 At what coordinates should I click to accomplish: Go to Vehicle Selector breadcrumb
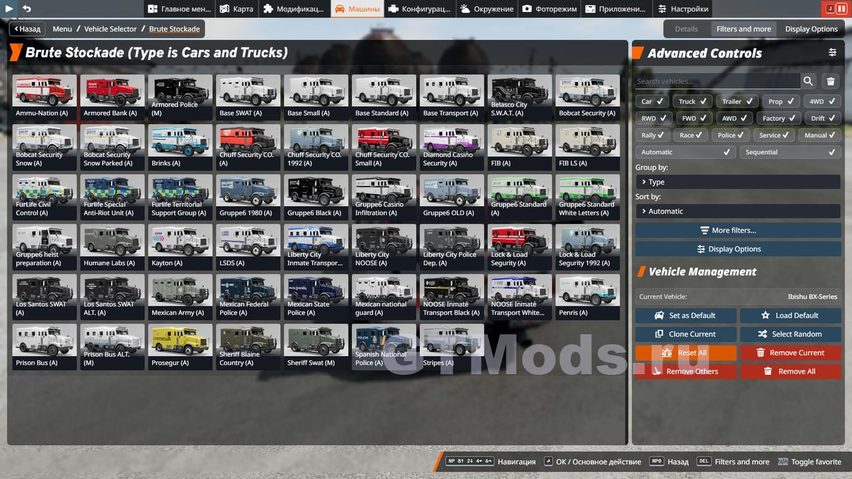click(x=110, y=29)
